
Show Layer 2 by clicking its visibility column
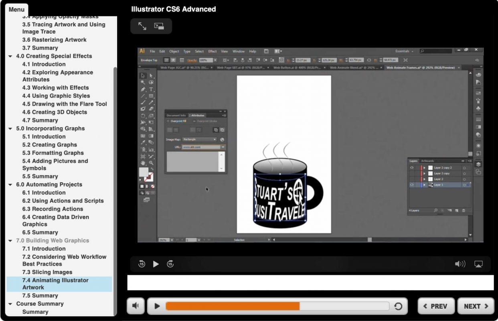click(412, 179)
